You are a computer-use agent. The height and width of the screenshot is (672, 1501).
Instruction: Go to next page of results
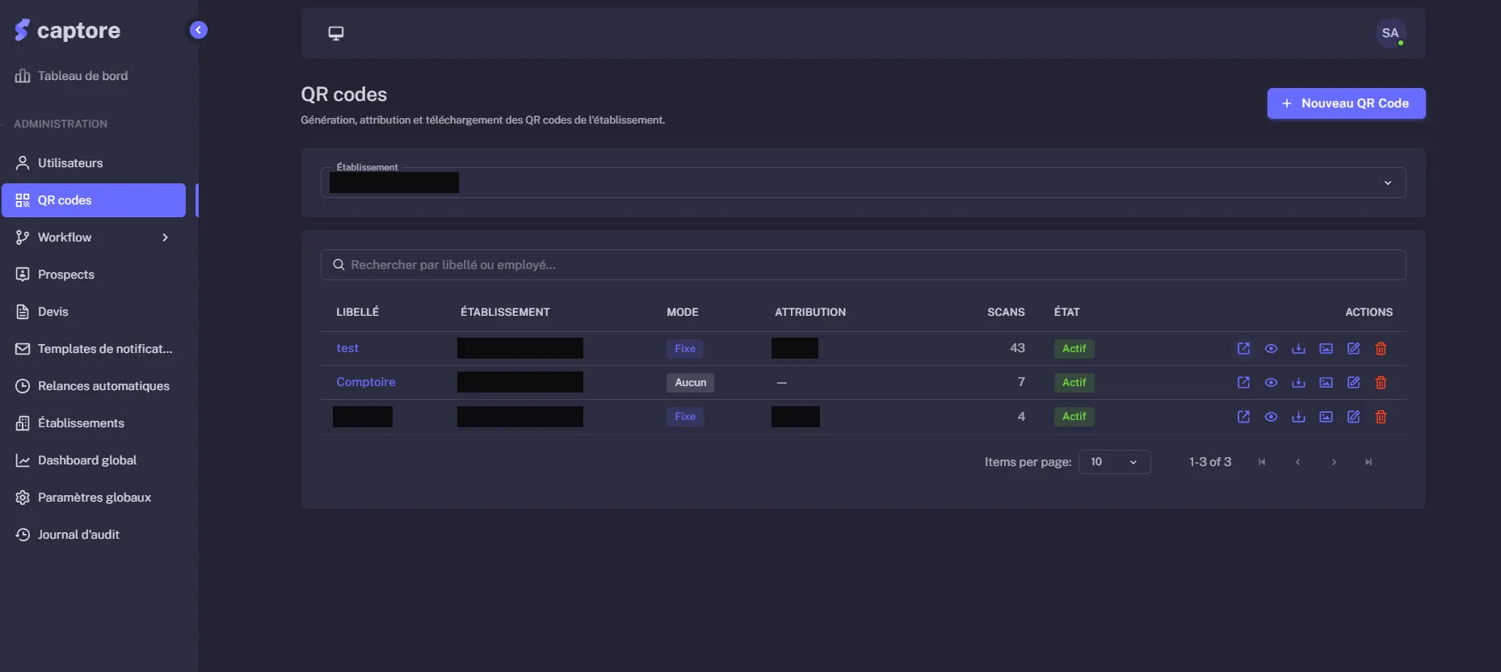[x=1334, y=462]
